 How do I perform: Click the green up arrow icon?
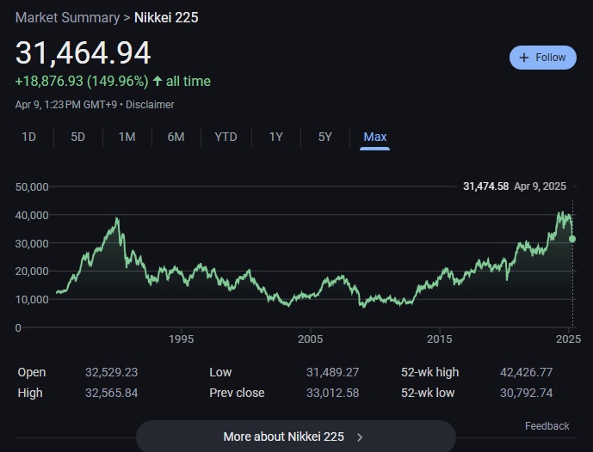(158, 81)
